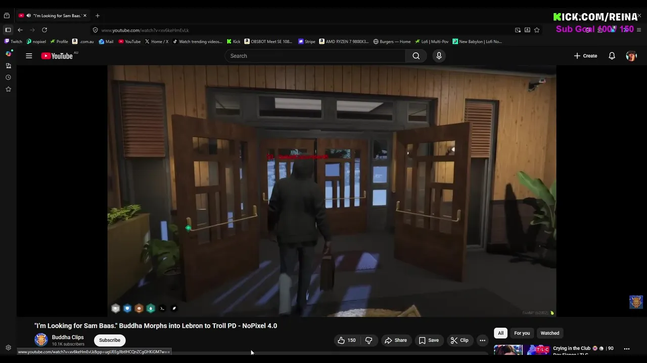Focus the YouTube Search field
Viewport: 647px width, 363px height.
pos(315,56)
